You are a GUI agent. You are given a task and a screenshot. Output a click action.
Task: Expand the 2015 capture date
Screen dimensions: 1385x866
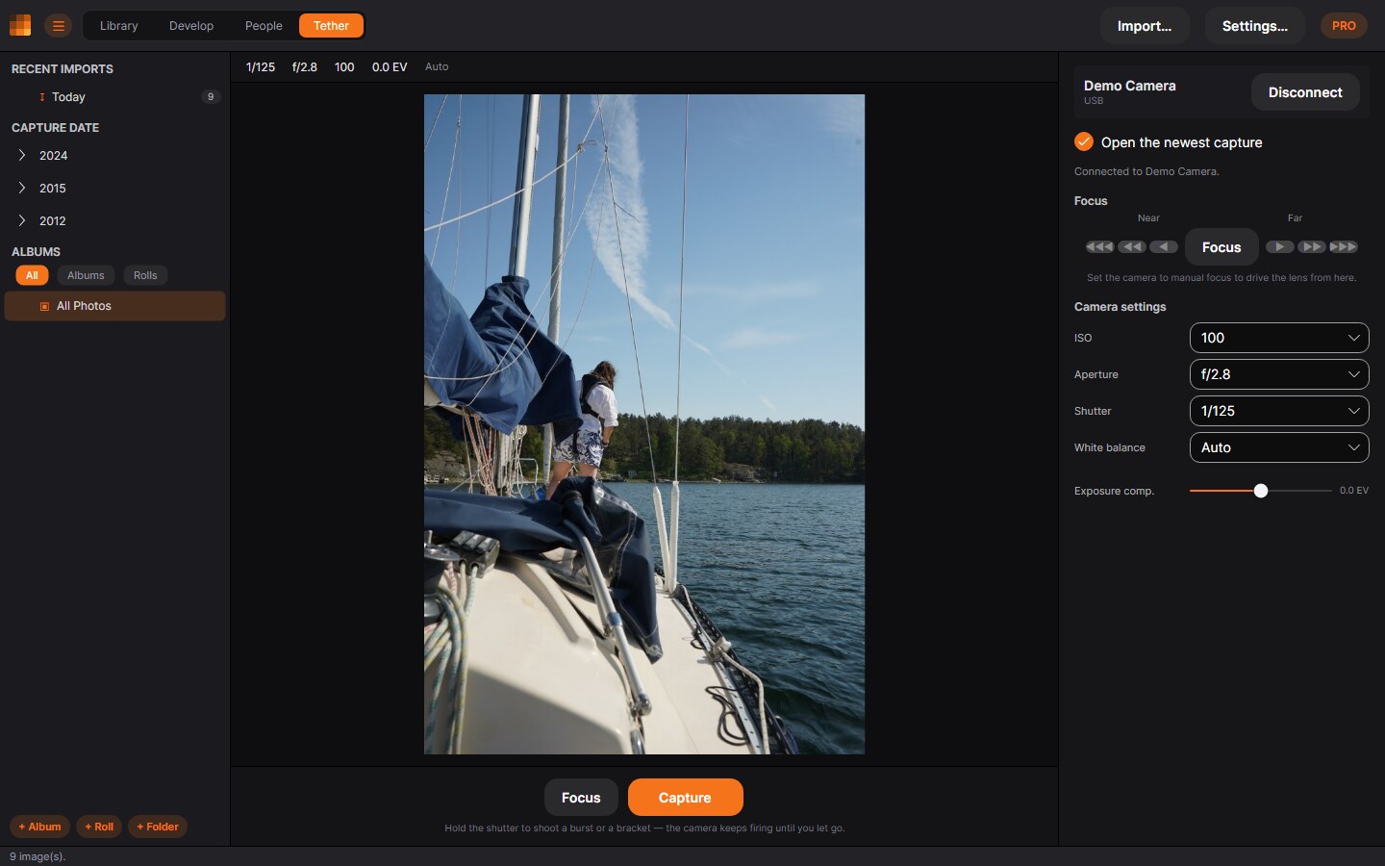point(22,188)
